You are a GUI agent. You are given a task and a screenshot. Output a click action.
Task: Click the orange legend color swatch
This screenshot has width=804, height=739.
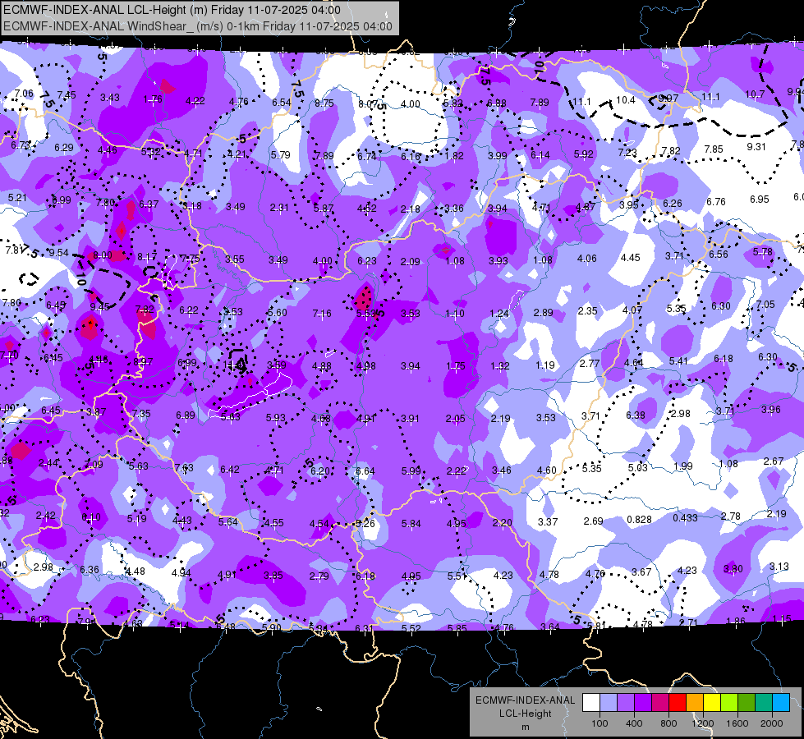(x=695, y=703)
